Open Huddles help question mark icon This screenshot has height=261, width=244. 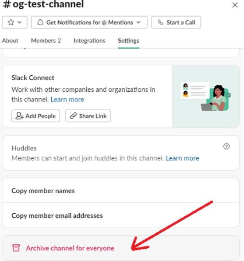226,146
